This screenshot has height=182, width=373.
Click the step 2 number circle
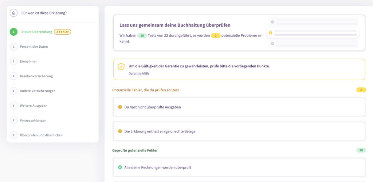(x=13, y=47)
